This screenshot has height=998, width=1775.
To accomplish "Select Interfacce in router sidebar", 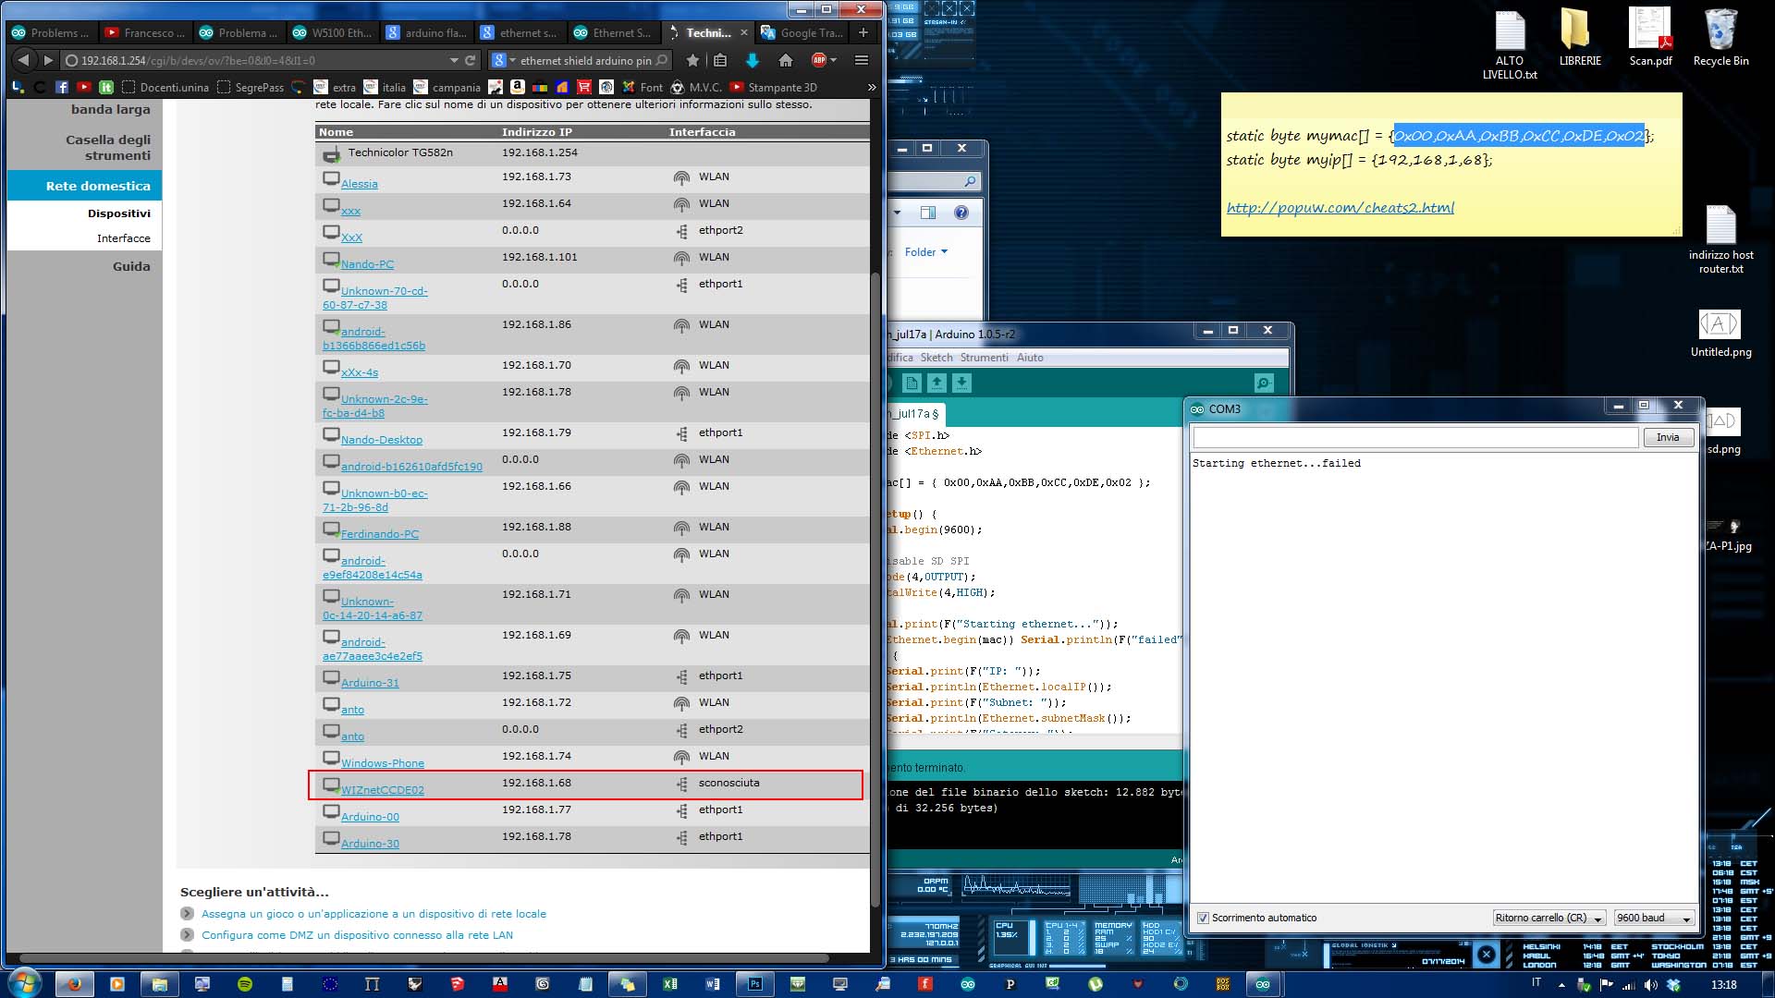I will pos(123,238).
